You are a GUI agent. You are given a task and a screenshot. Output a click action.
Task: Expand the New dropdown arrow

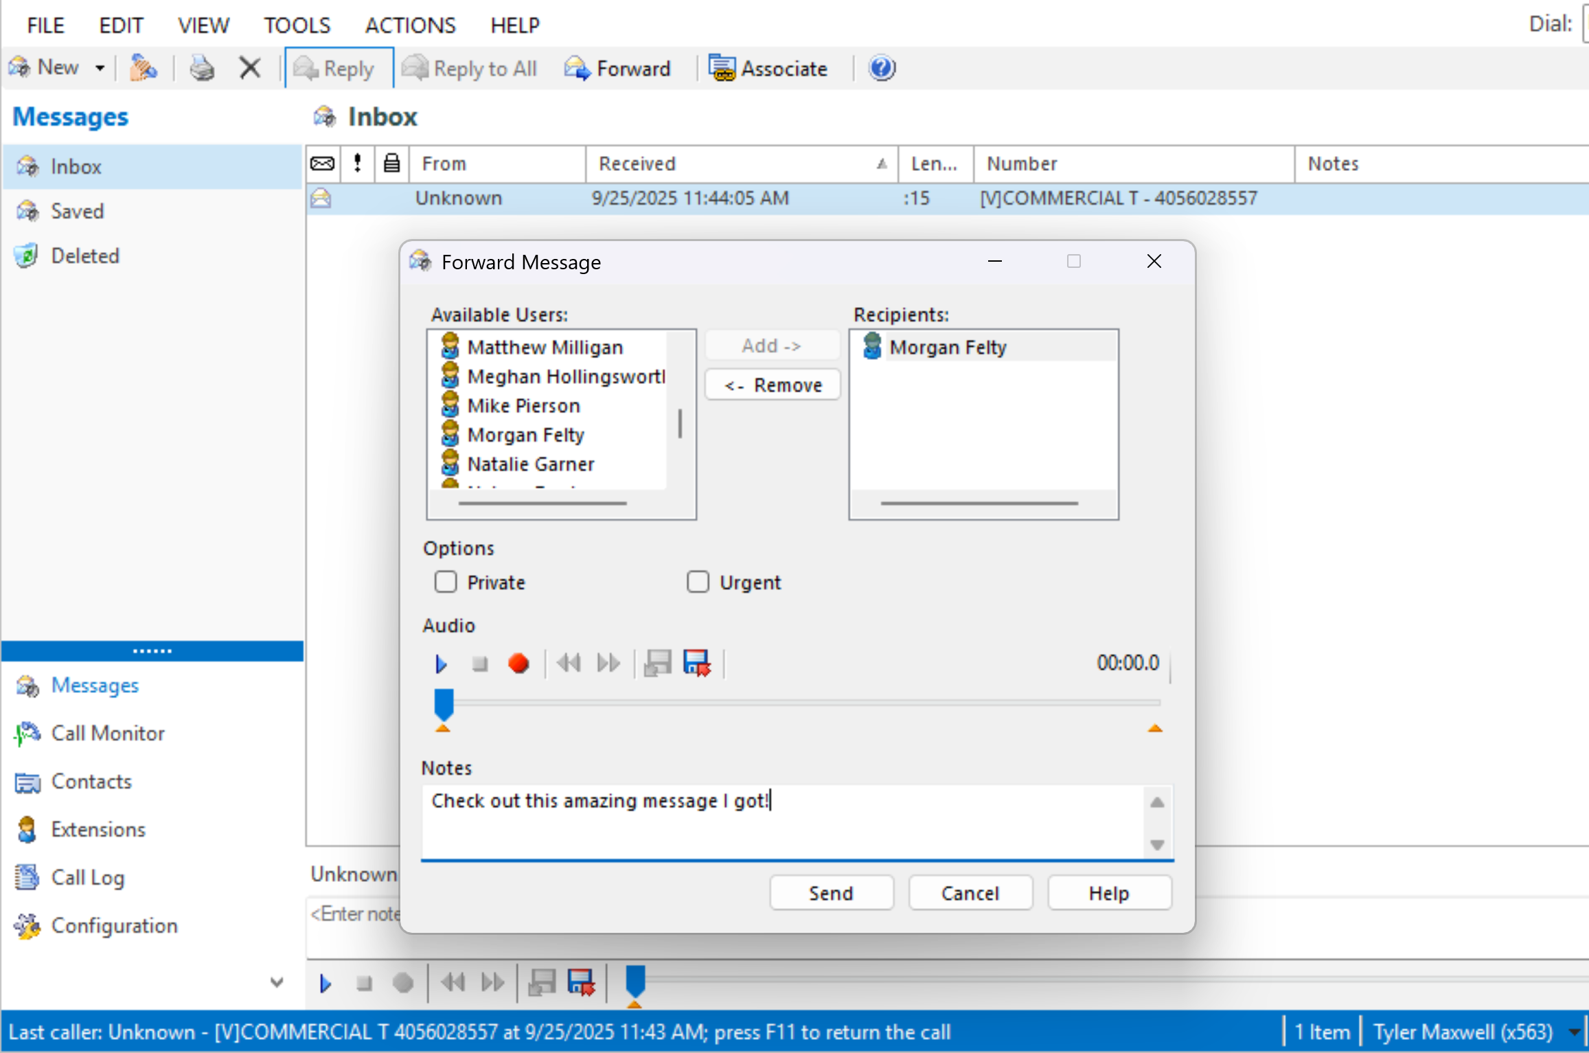coord(100,69)
